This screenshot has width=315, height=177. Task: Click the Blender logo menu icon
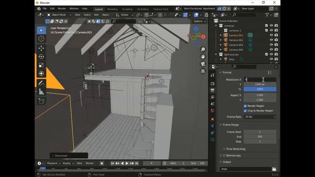(39, 9)
